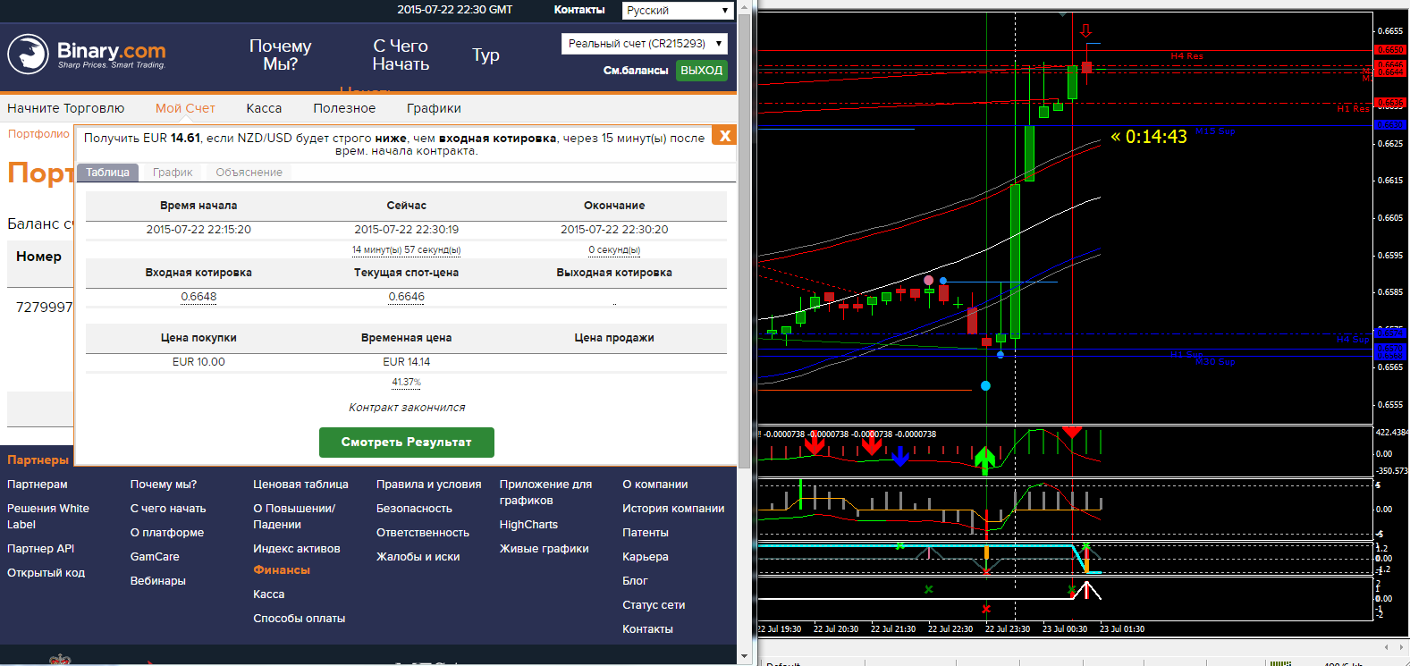This screenshot has height=666, width=1410.
Task: Open the Вебинары footer link
Action: pos(158,581)
